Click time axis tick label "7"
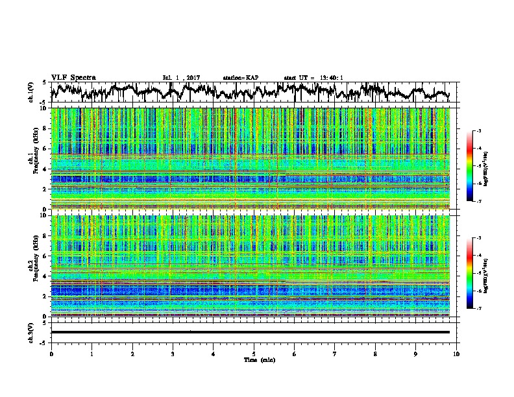The image size is (514, 397). click(335, 354)
